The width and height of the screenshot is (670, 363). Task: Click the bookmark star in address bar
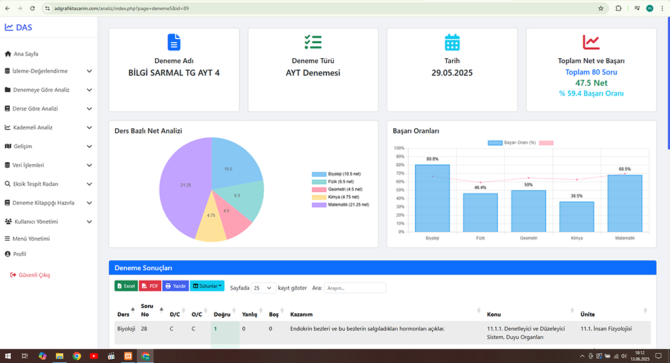(601, 9)
